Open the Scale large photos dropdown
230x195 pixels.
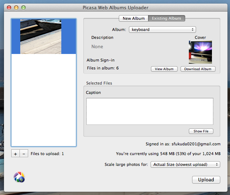pos(185,164)
